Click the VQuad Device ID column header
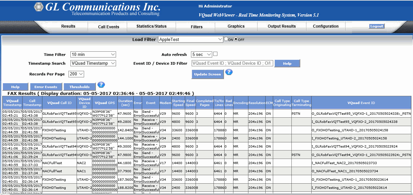Image resolution: width=413 pixels, height=195 pixels. tap(84, 103)
